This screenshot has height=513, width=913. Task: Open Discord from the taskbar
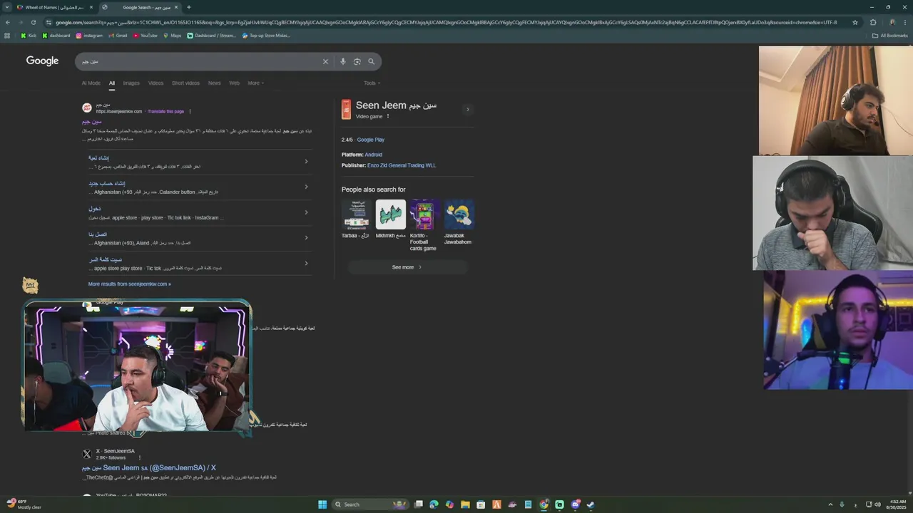coord(575,504)
